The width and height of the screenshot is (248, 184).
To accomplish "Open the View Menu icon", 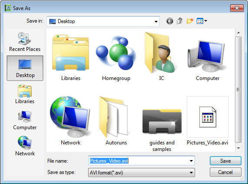I will click(200, 21).
